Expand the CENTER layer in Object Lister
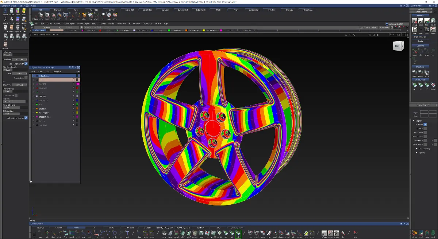Image resolution: width=438 pixels, height=239 pixels. (x=34, y=97)
